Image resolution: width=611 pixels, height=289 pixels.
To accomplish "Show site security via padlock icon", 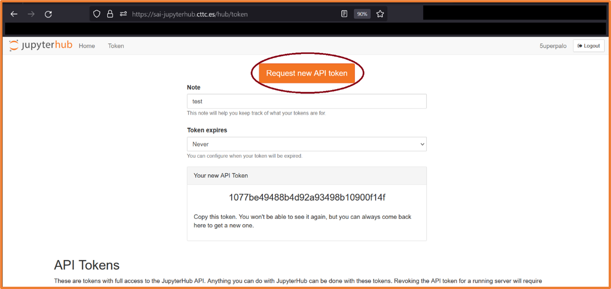I will tap(110, 14).
